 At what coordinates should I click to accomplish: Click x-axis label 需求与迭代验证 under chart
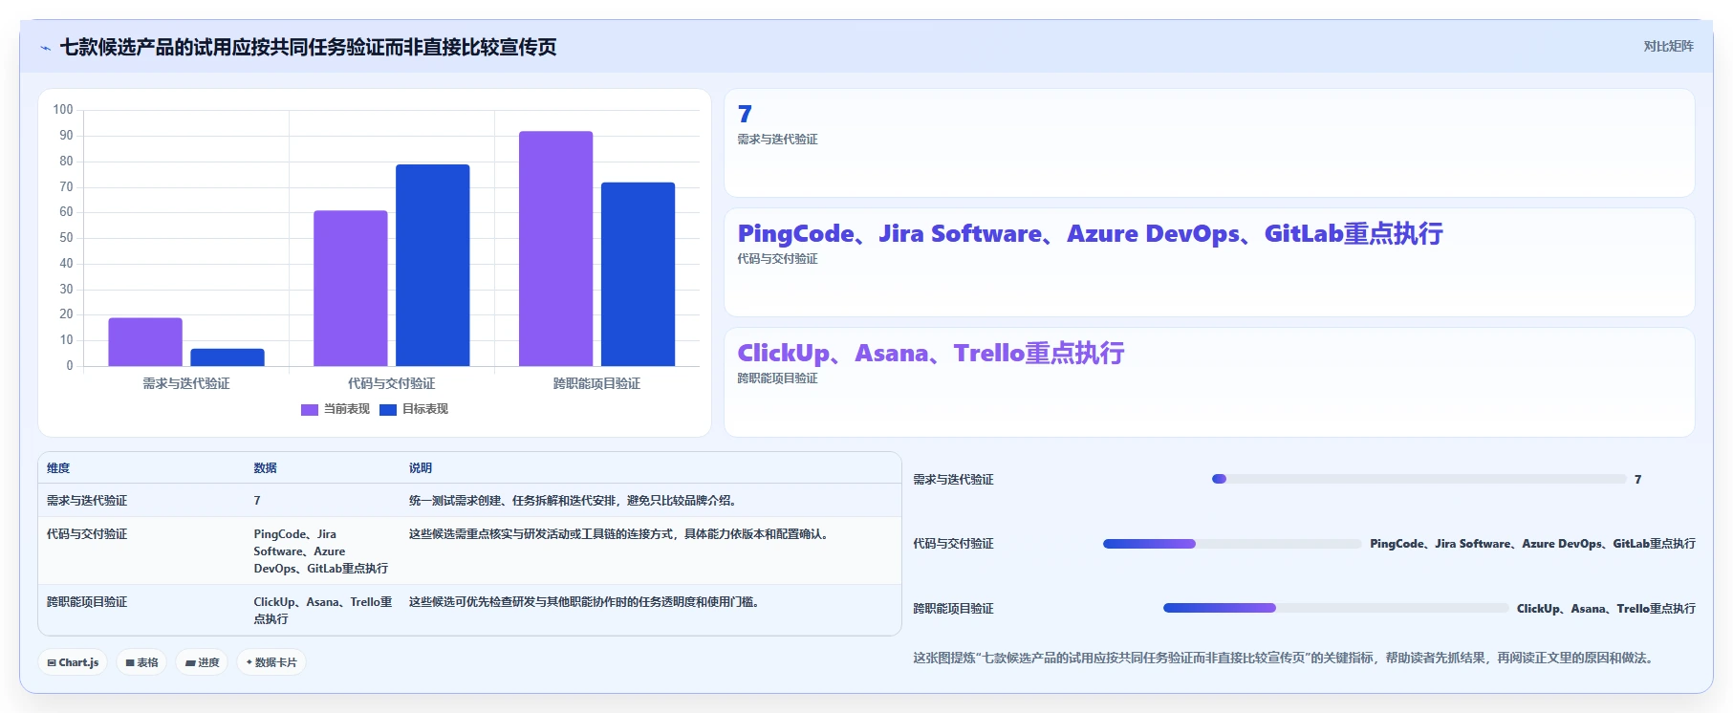point(186,383)
